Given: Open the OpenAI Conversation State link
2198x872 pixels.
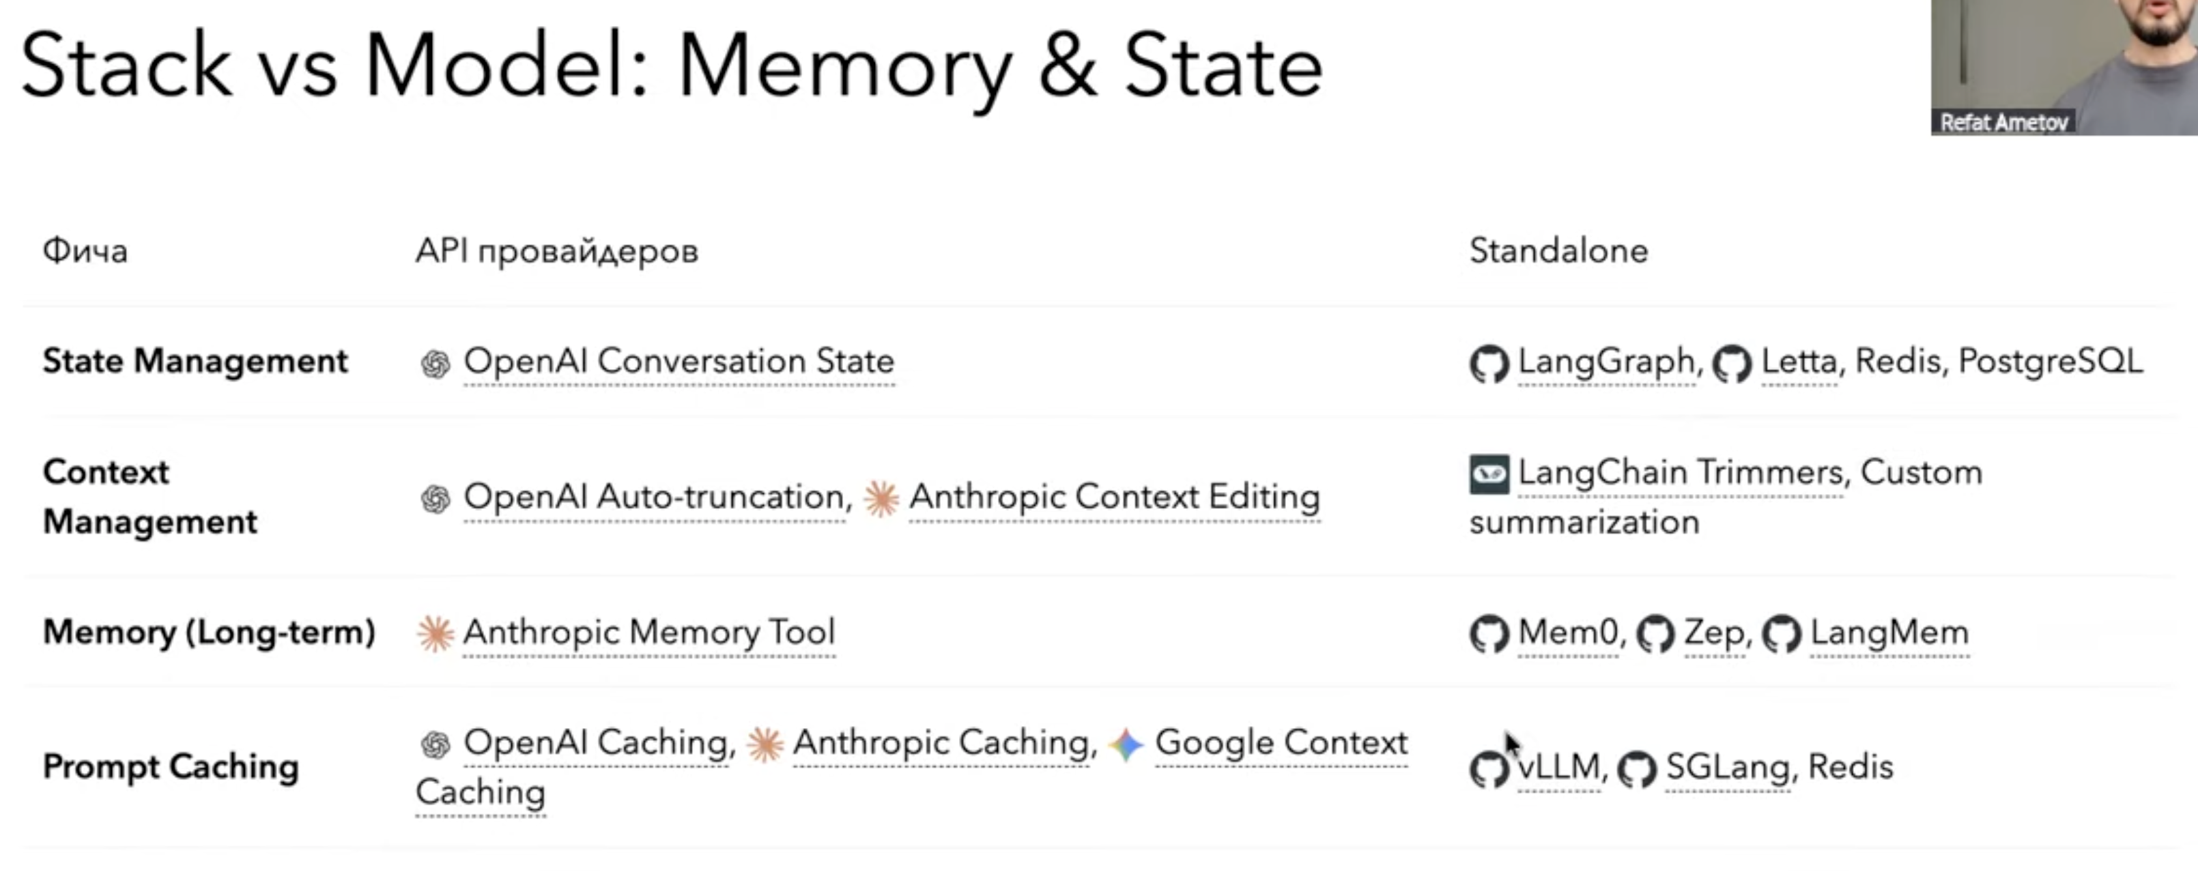Looking at the screenshot, I should pos(679,362).
